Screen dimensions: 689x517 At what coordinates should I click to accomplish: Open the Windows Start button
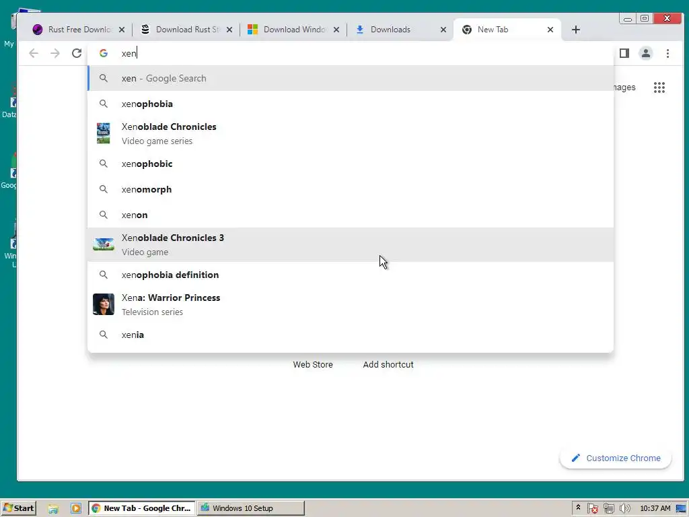[18, 508]
